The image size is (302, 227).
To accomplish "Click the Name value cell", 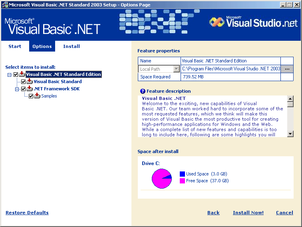I will (x=230, y=61).
